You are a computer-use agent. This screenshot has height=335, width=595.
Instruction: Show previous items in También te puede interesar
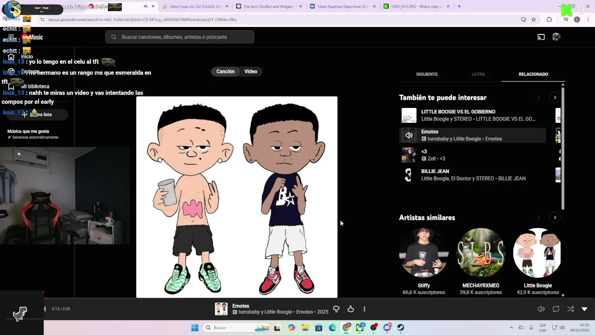539,98
